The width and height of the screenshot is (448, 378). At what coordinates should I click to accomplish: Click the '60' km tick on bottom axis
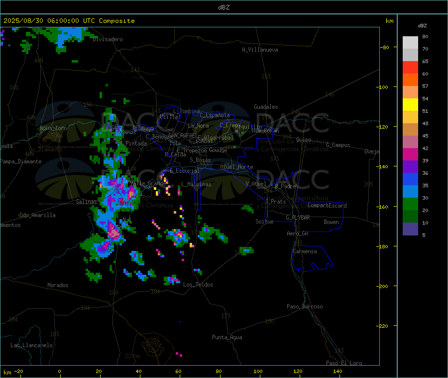[x=178, y=372]
